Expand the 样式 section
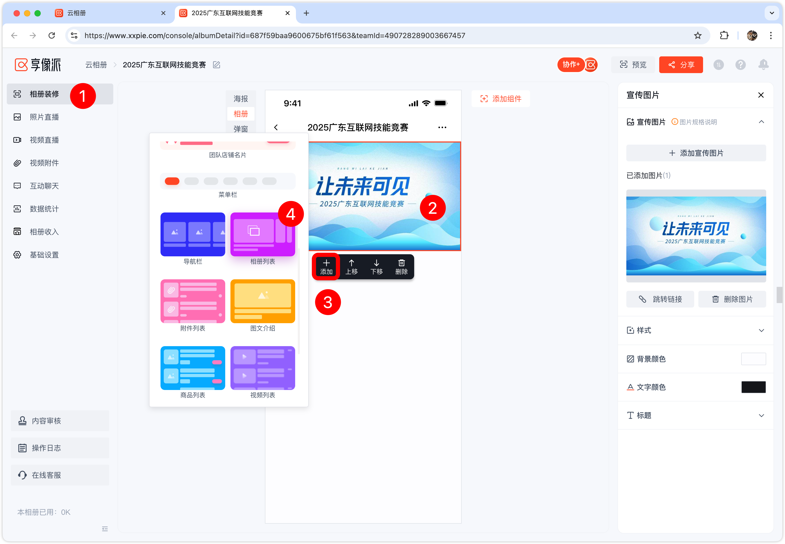Image resolution: width=785 pixels, height=544 pixels. pyautogui.click(x=761, y=330)
